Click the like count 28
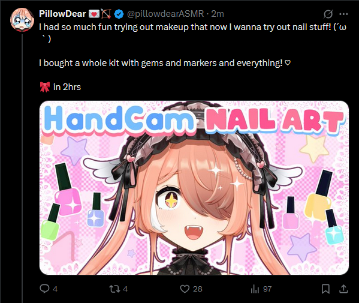Screen dimensions: 359x303 click(198, 289)
